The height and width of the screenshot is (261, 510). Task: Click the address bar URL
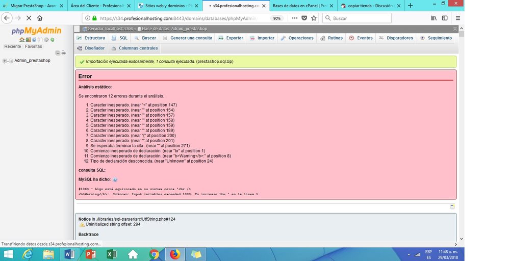coord(177,18)
